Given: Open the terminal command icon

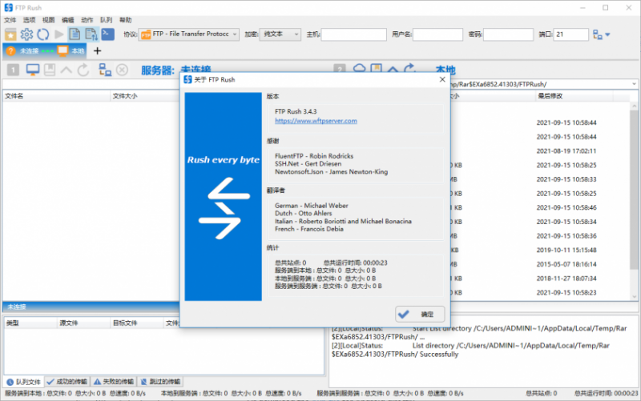Looking at the screenshot, I should (x=108, y=34).
